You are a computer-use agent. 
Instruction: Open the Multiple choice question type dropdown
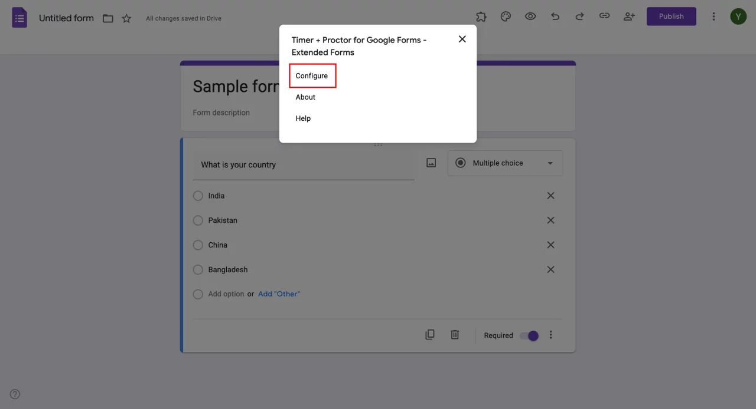click(505, 163)
